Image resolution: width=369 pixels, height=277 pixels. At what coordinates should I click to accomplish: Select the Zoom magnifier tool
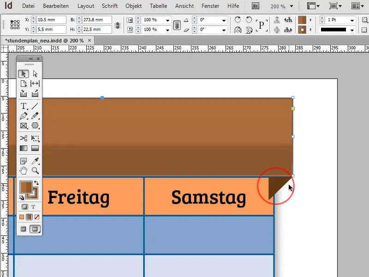pos(35,170)
